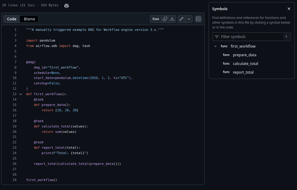This screenshot has width=297, height=190.
Task: Click line number 26
Action: click(15, 164)
